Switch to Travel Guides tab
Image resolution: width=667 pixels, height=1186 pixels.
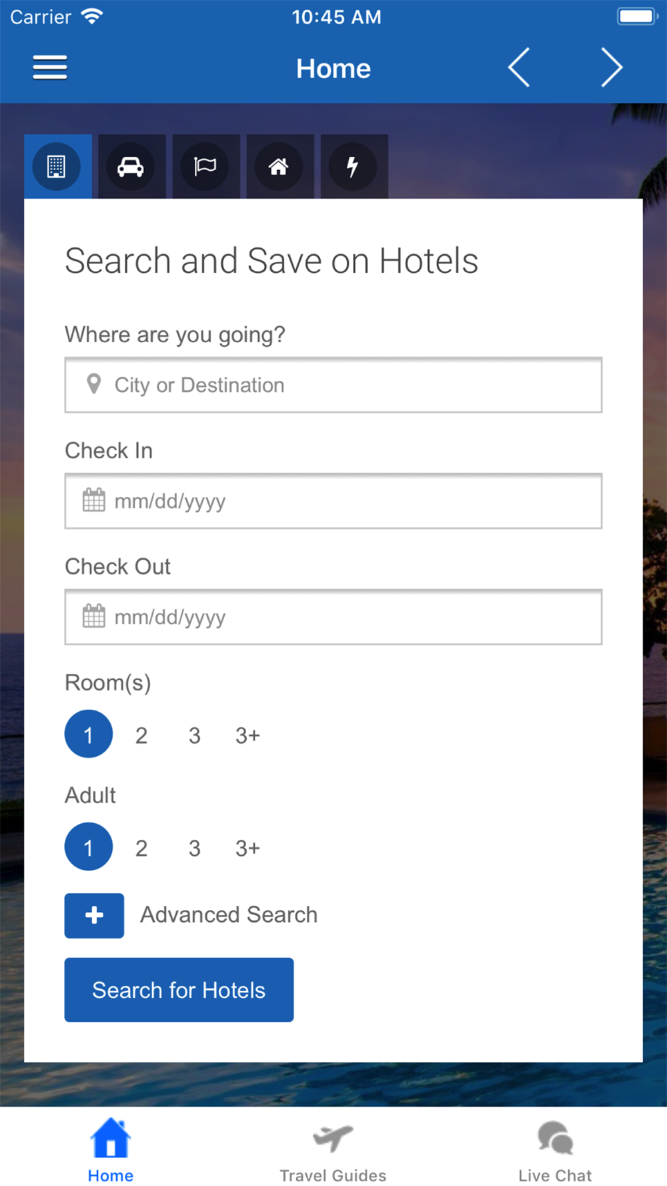[333, 1151]
